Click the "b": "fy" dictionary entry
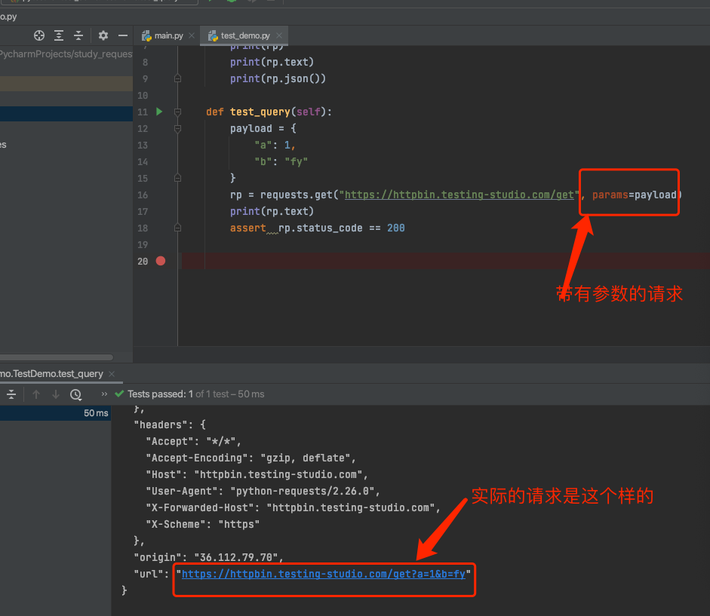The width and height of the screenshot is (710, 616). [281, 161]
